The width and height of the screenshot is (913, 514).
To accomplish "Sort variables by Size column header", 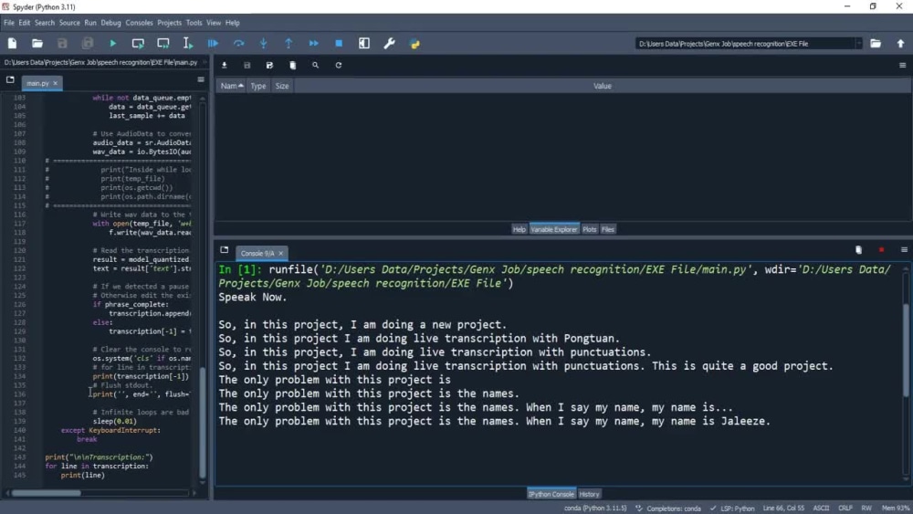I will (282, 86).
